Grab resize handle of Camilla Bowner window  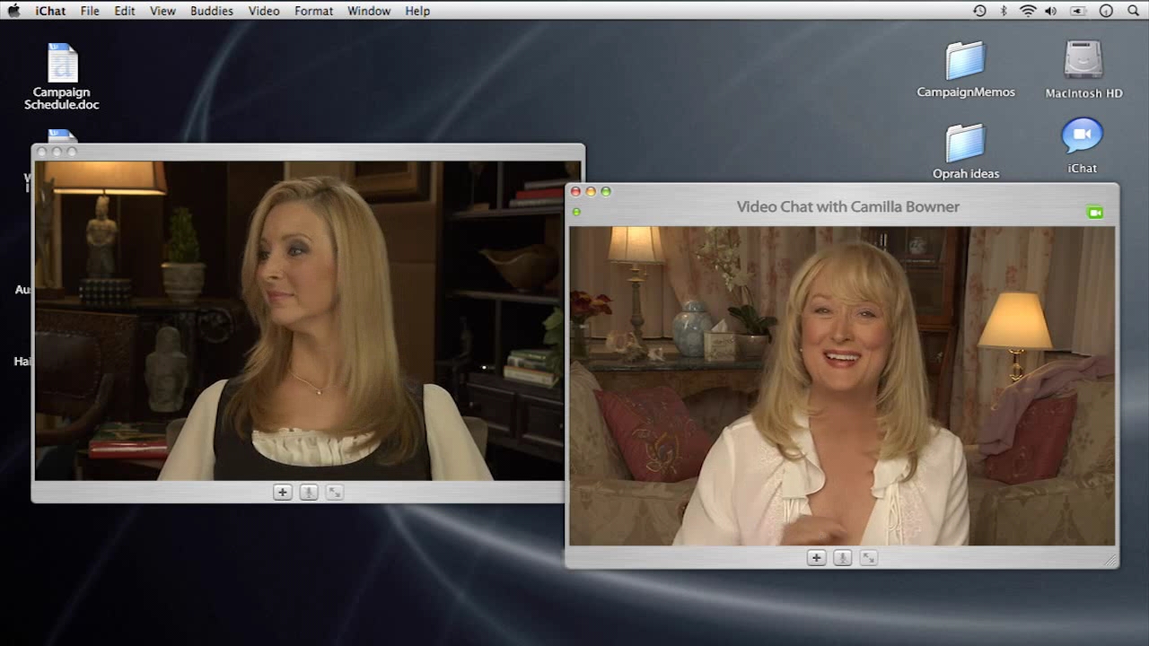(x=1111, y=561)
